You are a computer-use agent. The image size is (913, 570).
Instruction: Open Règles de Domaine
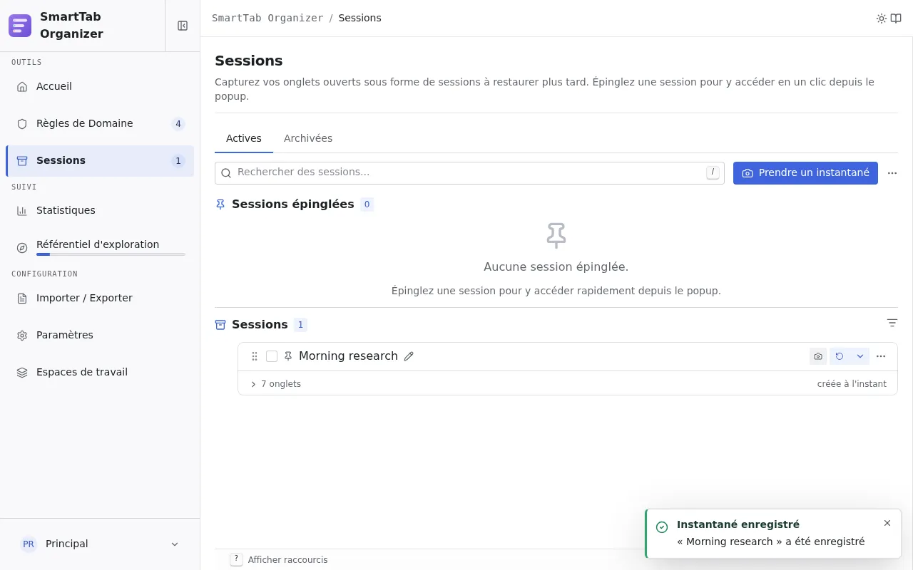[100, 123]
